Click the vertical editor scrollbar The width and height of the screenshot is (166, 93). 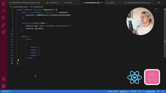pyautogui.click(x=165, y=33)
